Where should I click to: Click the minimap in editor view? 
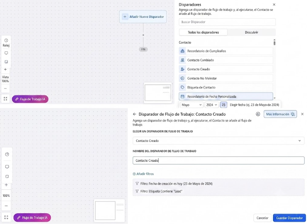[x=110, y=211]
